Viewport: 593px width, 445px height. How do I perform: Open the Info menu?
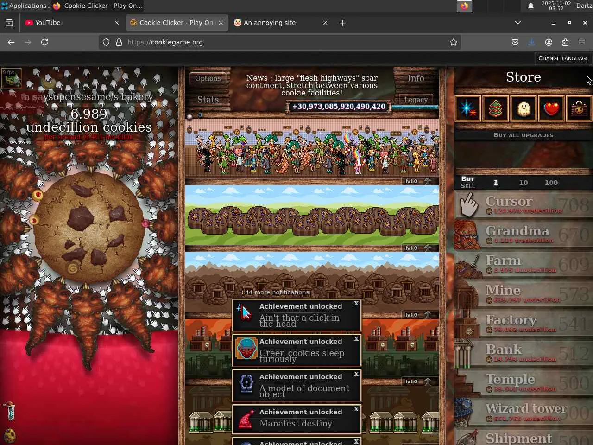coord(416,78)
